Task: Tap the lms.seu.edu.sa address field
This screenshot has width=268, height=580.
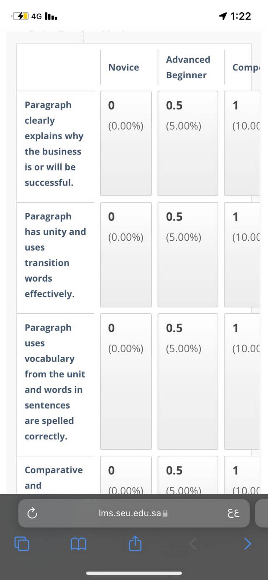Action: pos(134,513)
